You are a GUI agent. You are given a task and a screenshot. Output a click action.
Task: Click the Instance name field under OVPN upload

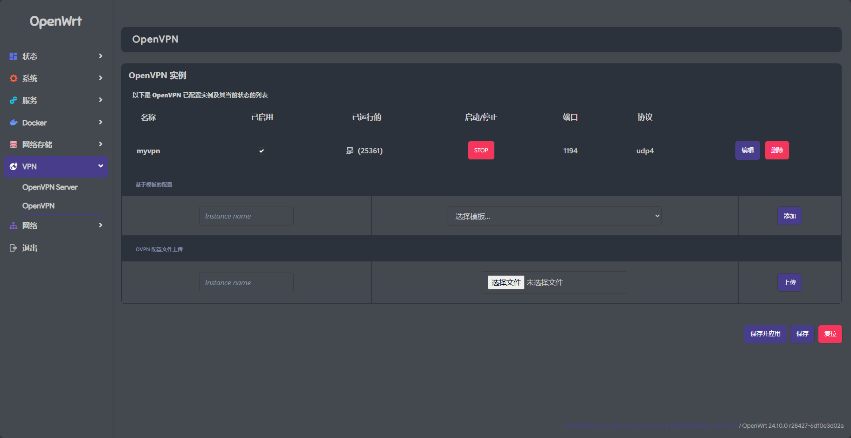pos(246,282)
